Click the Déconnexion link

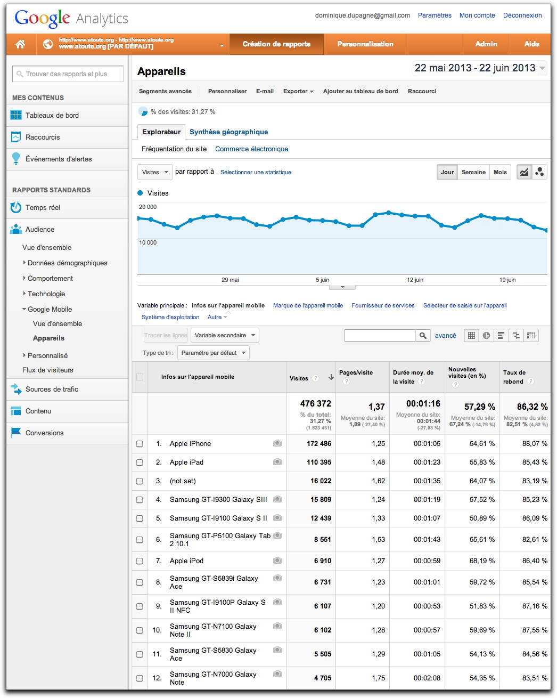coord(522,15)
